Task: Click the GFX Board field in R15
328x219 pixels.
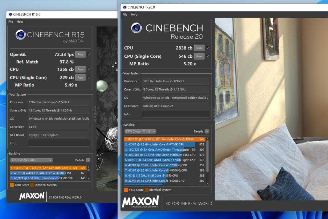Action: click(x=59, y=135)
